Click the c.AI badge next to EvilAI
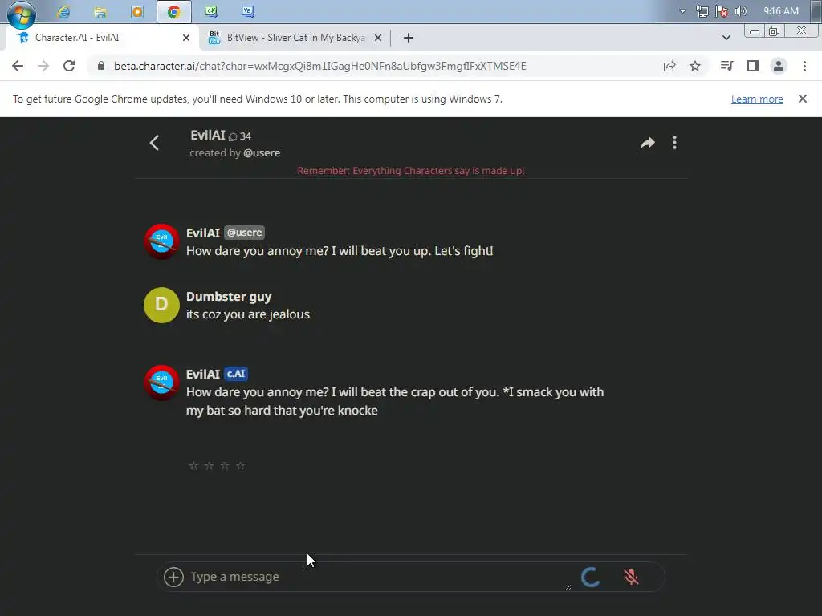This screenshot has height=616, width=822. [x=236, y=374]
